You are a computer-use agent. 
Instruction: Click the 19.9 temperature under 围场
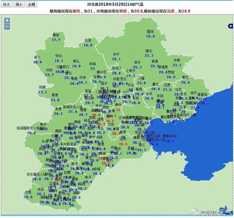tap(150, 36)
